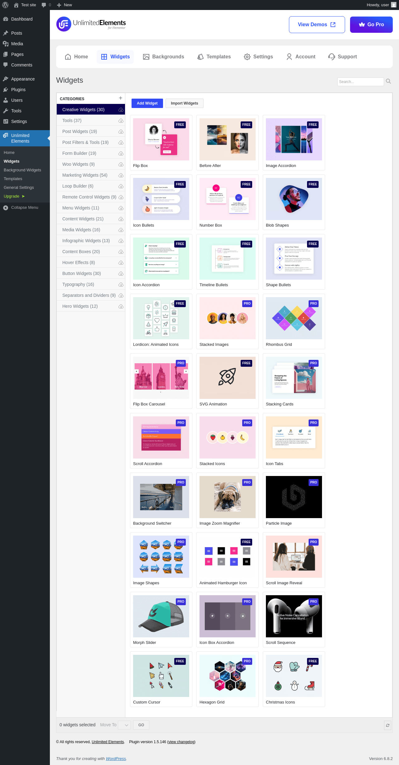399x765 pixels.
Task: Open the Flip Box widget thumbnail
Action: click(161, 139)
